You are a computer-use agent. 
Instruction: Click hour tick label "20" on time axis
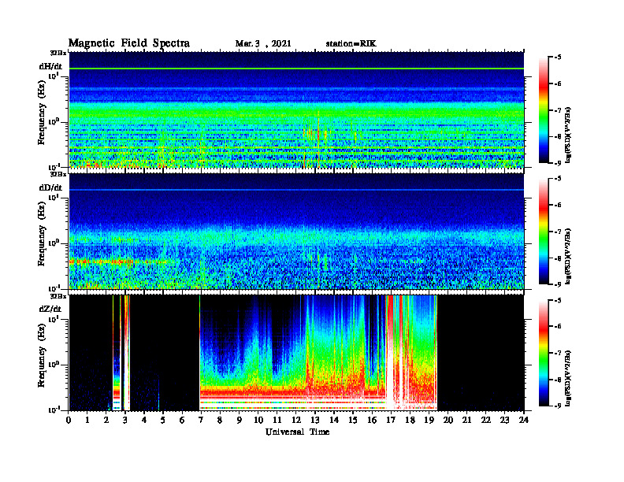tap(448, 421)
